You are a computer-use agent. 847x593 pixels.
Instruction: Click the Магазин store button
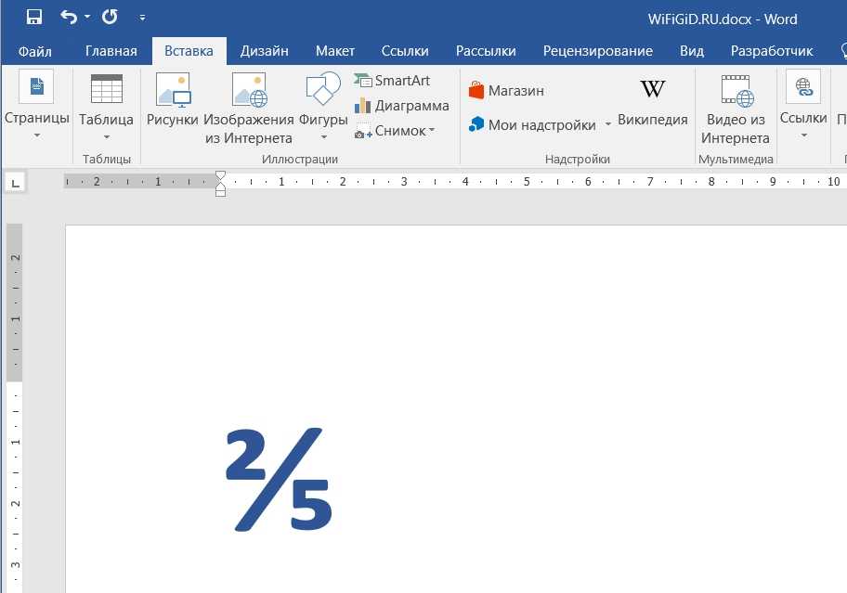tap(507, 91)
